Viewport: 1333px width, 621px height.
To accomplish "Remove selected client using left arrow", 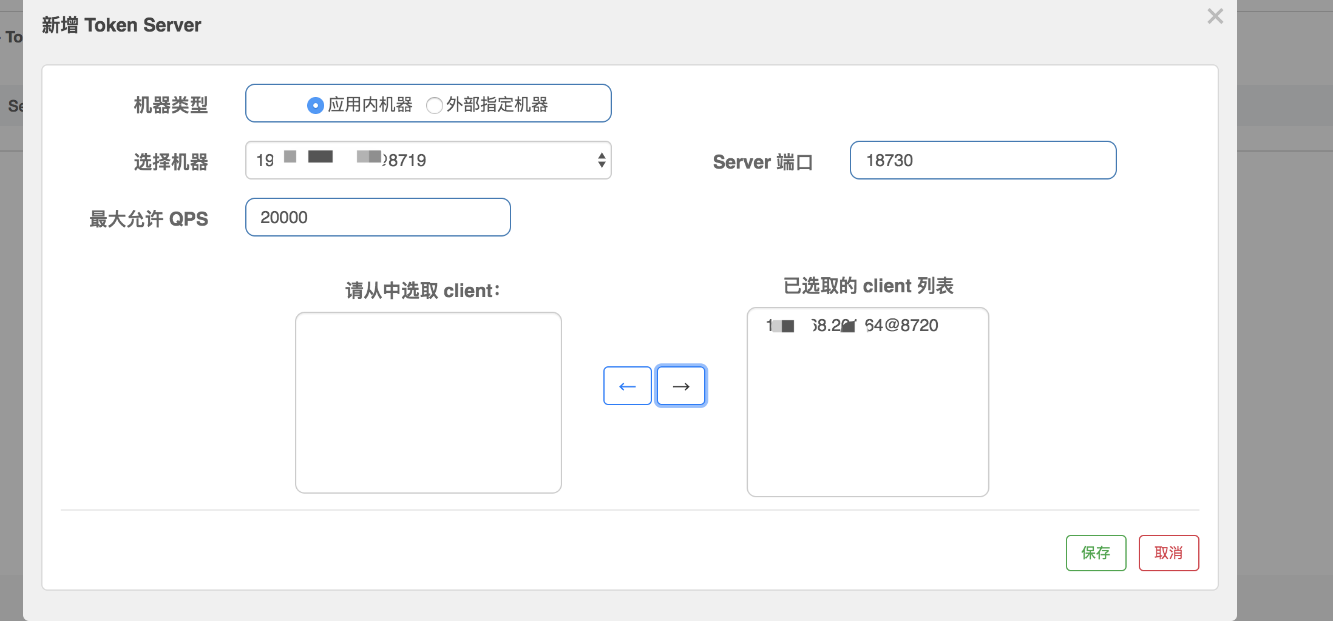I will (627, 386).
